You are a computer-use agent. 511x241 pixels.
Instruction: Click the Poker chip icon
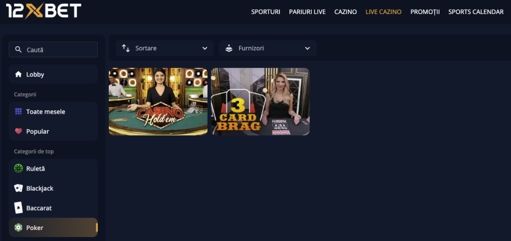point(18,228)
